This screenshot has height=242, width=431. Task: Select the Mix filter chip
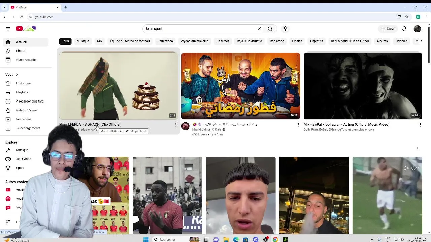tap(100, 41)
